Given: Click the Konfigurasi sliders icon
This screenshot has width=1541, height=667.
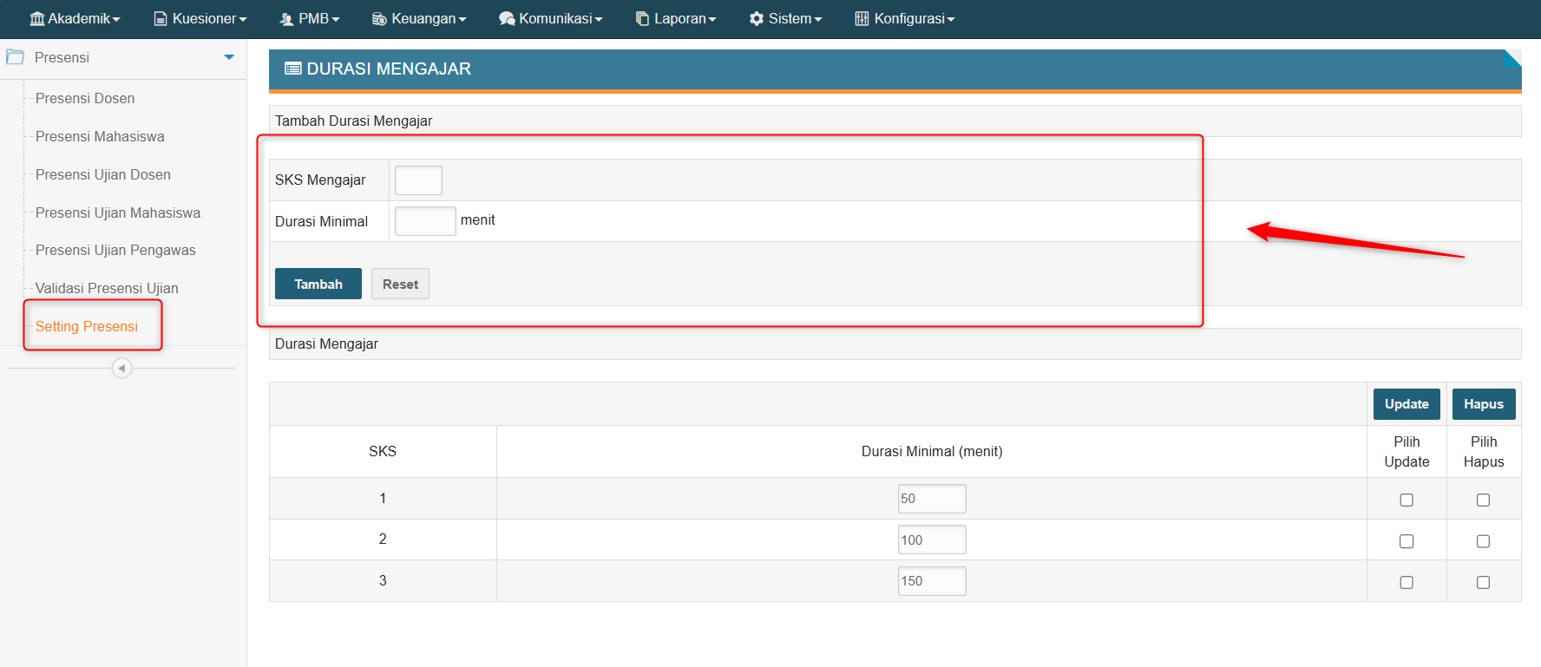Looking at the screenshot, I should pos(862,19).
